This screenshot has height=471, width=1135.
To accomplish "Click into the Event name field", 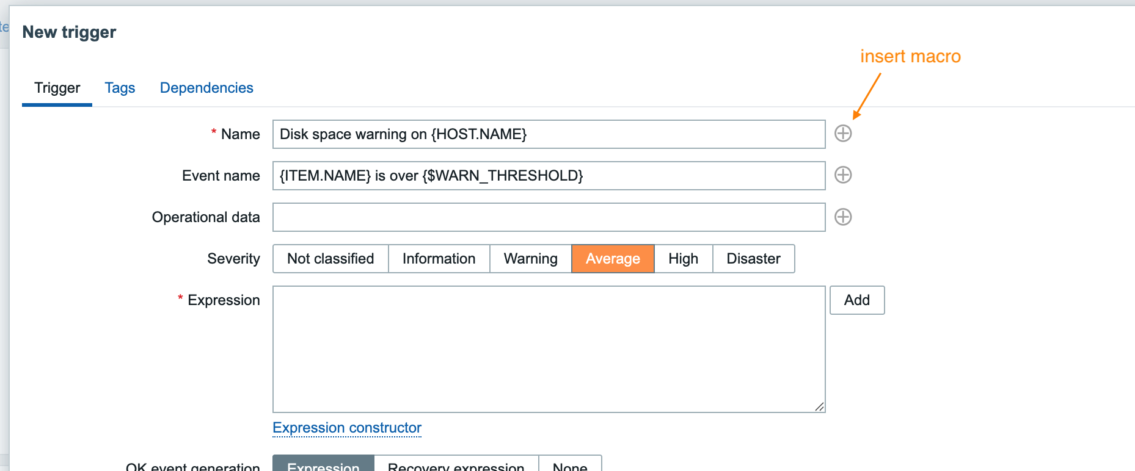I will click(x=549, y=176).
